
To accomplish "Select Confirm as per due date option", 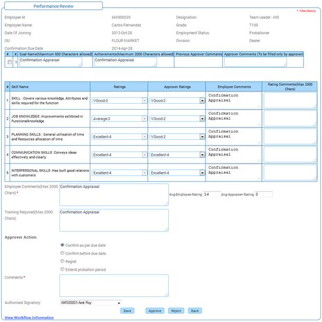I will (x=62, y=245).
